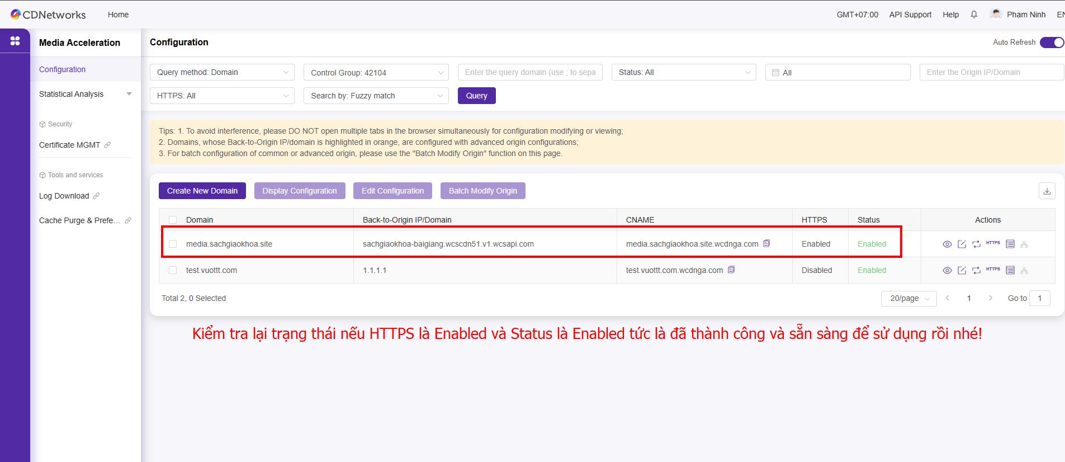This screenshot has height=462, width=1065.
Task: Go to Home in top navigation
Action: (118, 15)
